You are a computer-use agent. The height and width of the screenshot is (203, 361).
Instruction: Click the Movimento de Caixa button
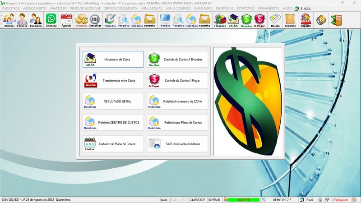tap(113, 59)
